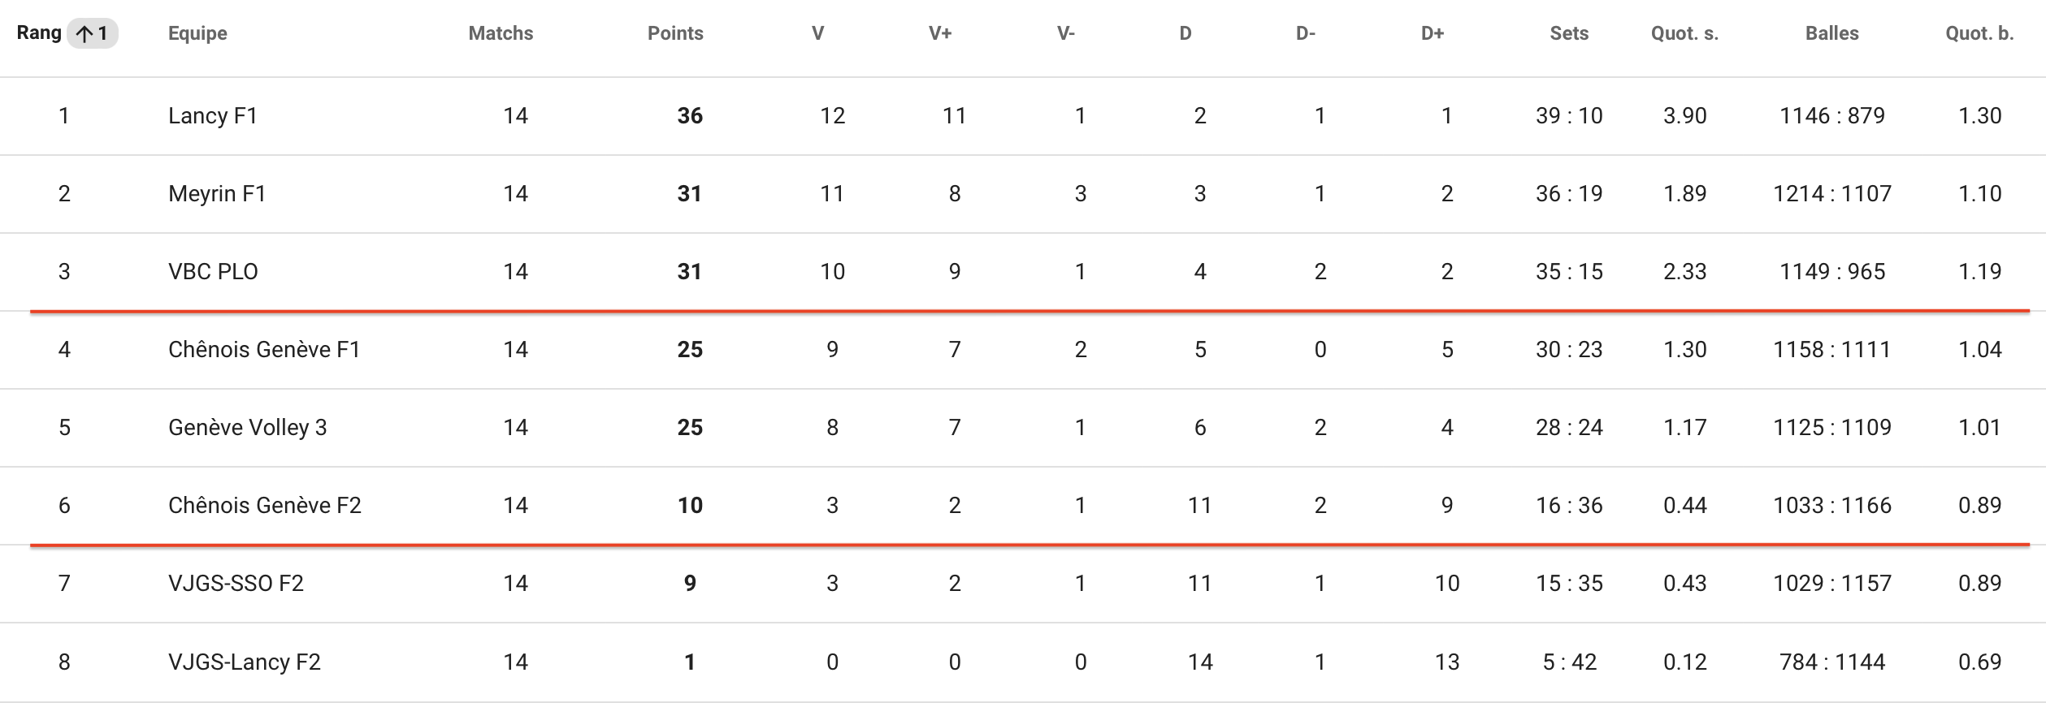Open team Meyrin F1
The width and height of the screenshot is (2046, 703).
tap(217, 194)
